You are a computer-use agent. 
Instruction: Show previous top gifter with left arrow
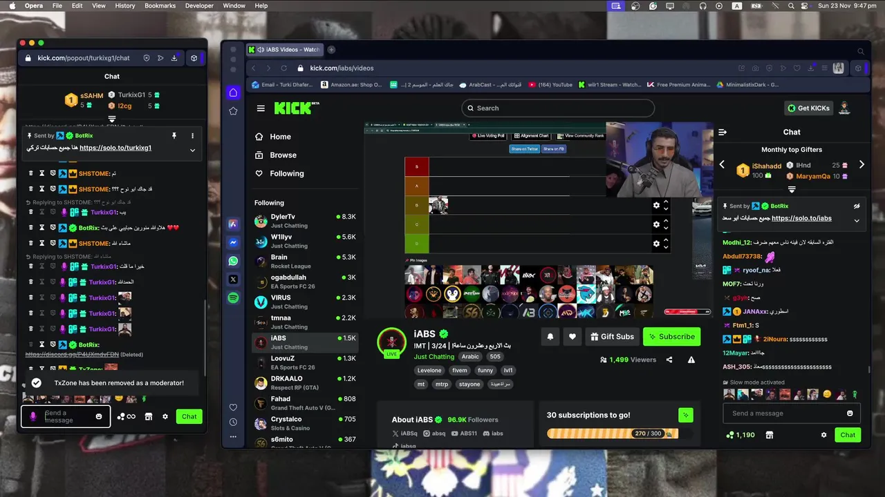tap(722, 164)
